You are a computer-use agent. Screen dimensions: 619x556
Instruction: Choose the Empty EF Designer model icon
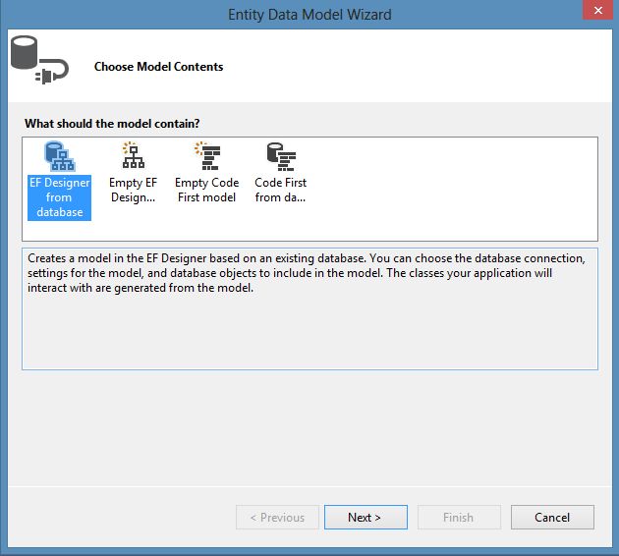click(133, 155)
